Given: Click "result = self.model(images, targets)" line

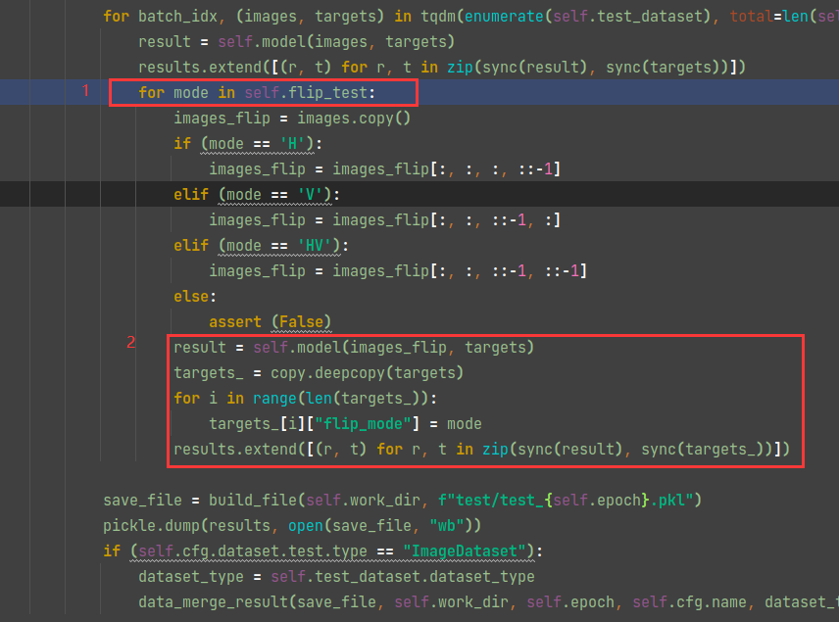Looking at the screenshot, I should [x=296, y=41].
